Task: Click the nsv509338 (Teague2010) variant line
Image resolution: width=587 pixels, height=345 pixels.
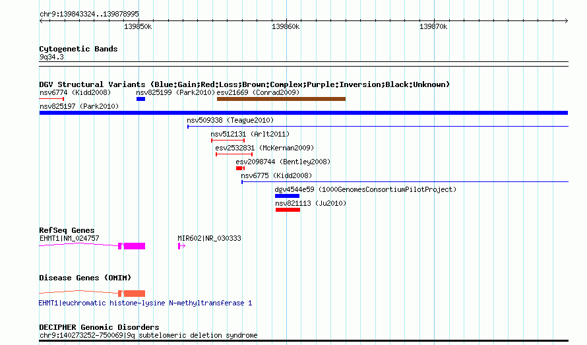Action: (378, 127)
